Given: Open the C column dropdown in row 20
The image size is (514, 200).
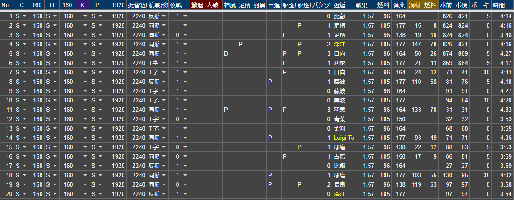Looking at the screenshot, I should pos(25,194).
